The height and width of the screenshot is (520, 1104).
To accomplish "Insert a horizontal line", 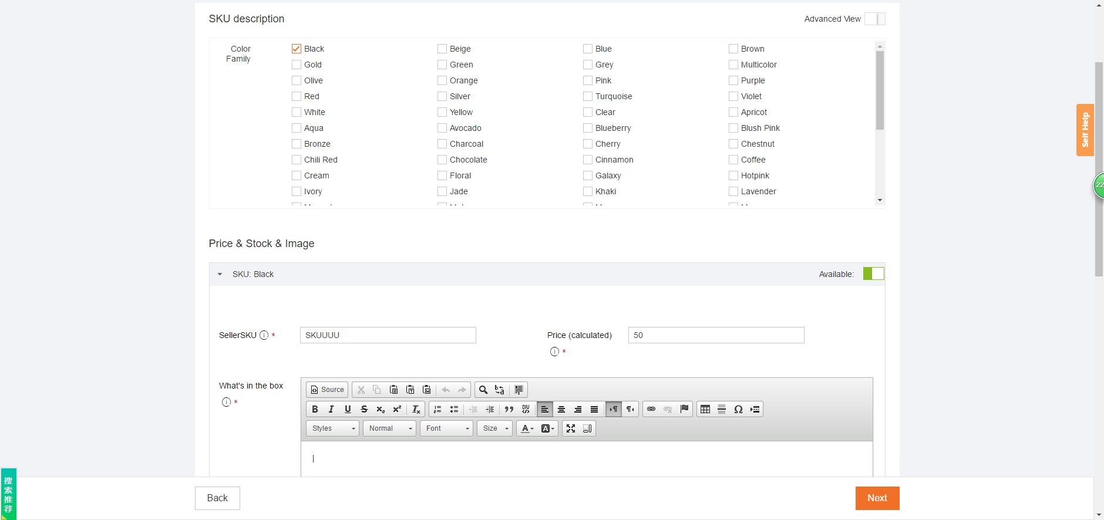I will 722,409.
